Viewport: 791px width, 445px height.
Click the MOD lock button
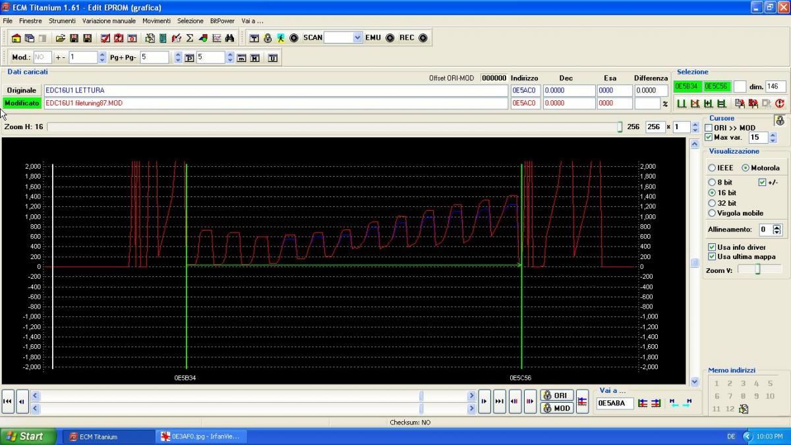pyautogui.click(x=556, y=408)
